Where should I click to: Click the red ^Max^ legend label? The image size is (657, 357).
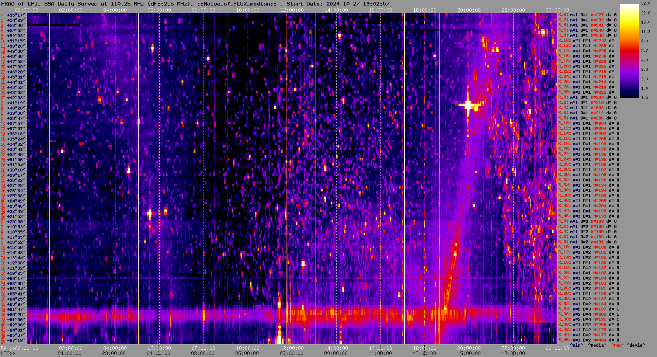pos(618,345)
